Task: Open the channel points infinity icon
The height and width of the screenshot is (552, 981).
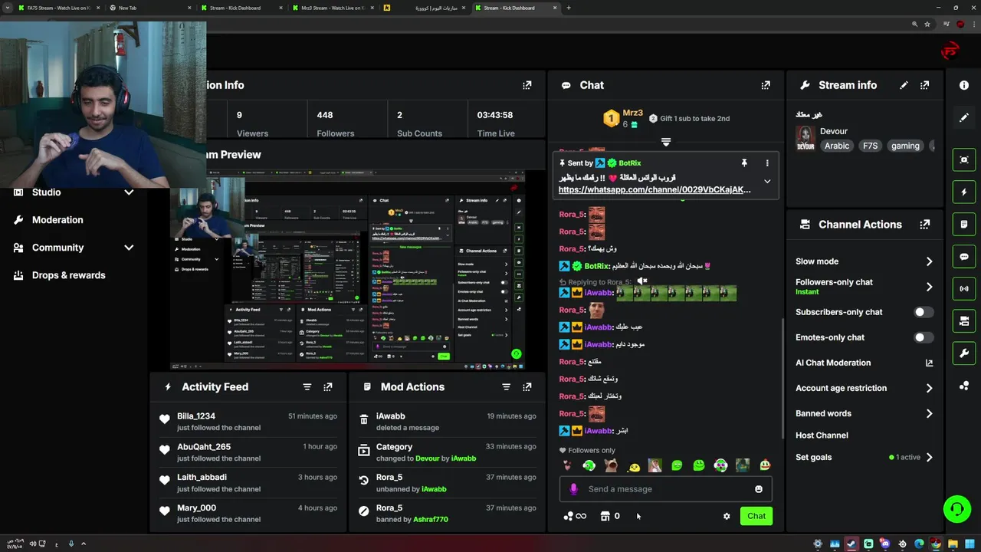Action: pyautogui.click(x=575, y=516)
